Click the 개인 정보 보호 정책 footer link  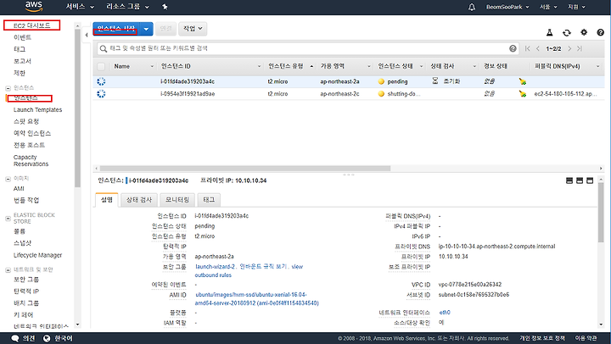tap(542, 338)
